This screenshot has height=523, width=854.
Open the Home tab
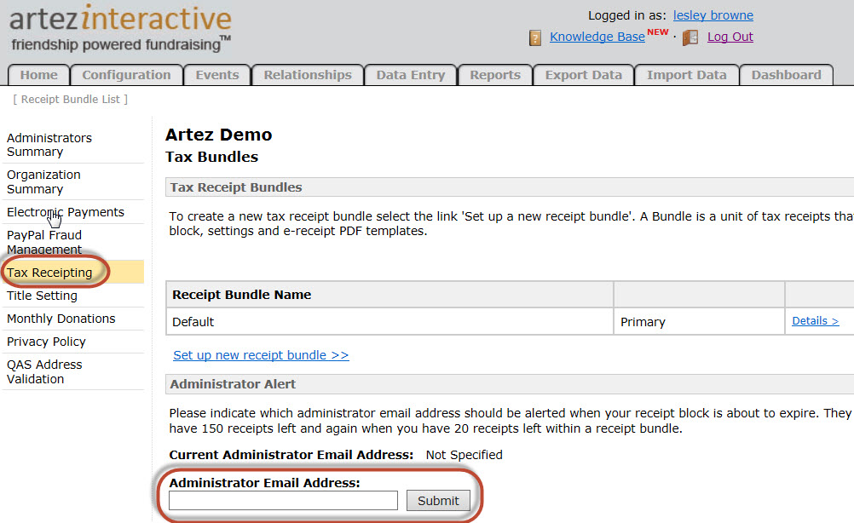pyautogui.click(x=39, y=75)
